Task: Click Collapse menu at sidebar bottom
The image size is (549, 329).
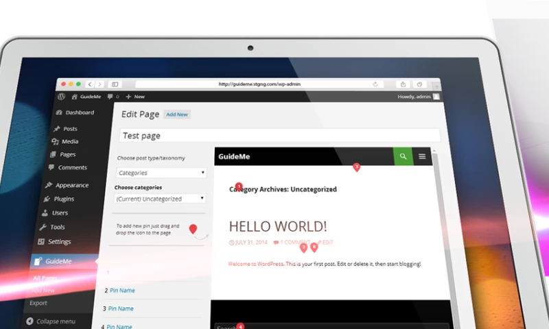Action: (51, 321)
